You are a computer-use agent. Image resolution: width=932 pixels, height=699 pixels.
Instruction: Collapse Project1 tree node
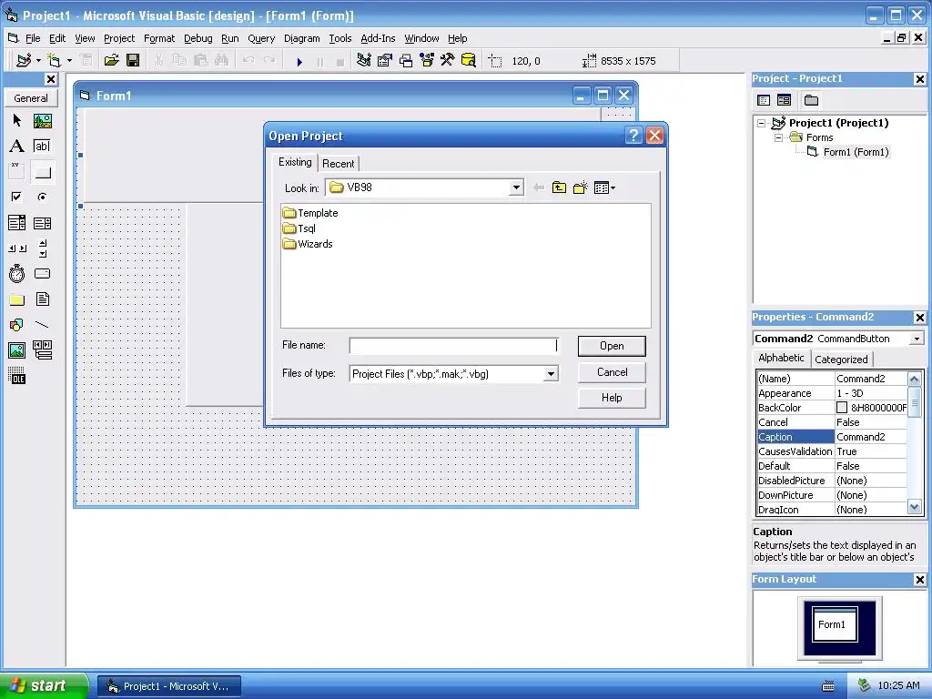762,123
